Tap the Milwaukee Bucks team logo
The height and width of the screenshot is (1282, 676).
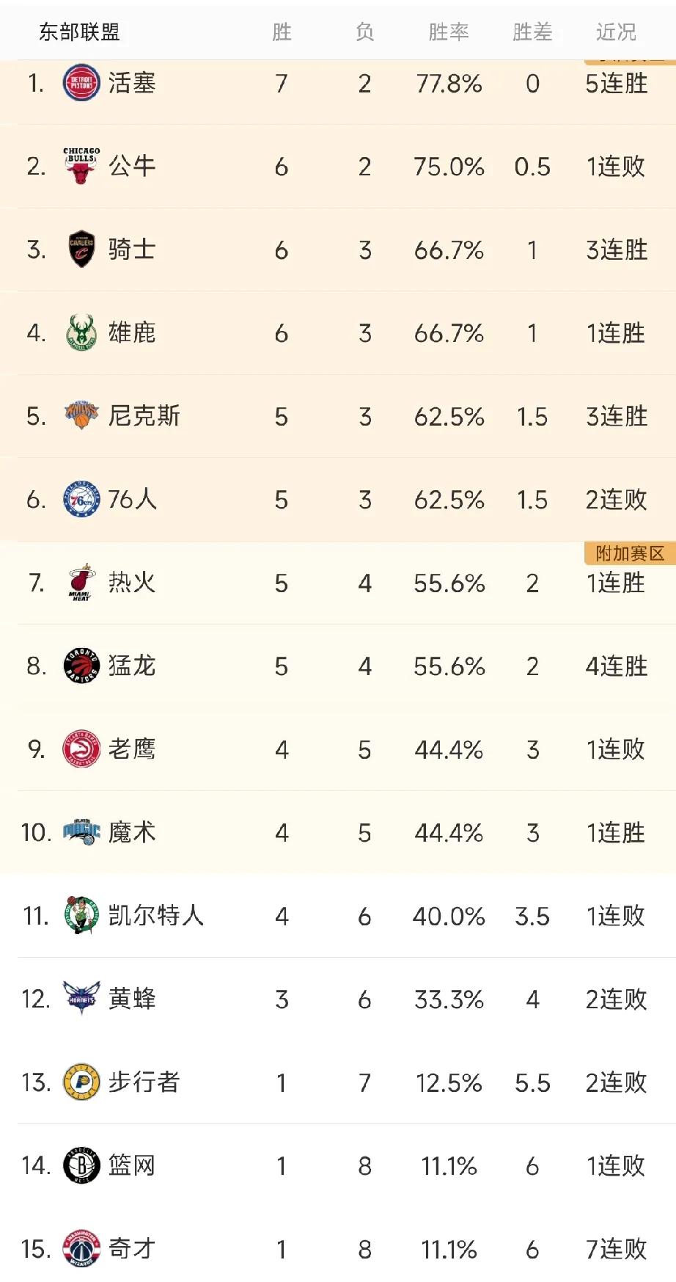[x=81, y=332]
